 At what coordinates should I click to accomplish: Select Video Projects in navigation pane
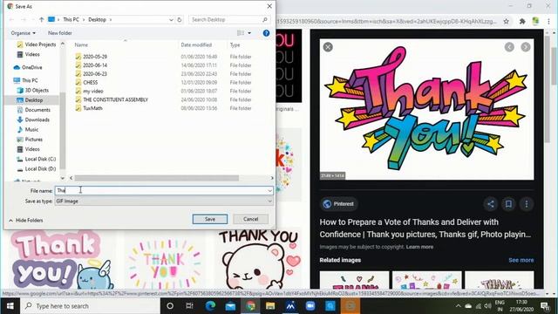(x=37, y=44)
